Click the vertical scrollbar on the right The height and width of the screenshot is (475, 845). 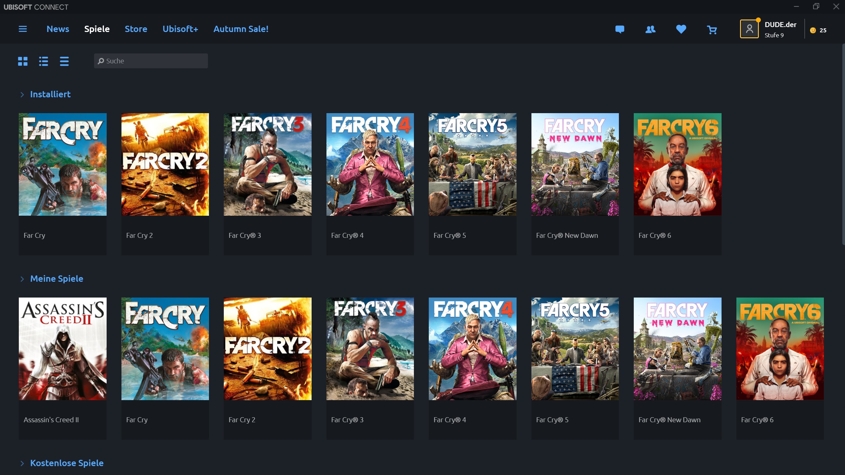coord(843,145)
